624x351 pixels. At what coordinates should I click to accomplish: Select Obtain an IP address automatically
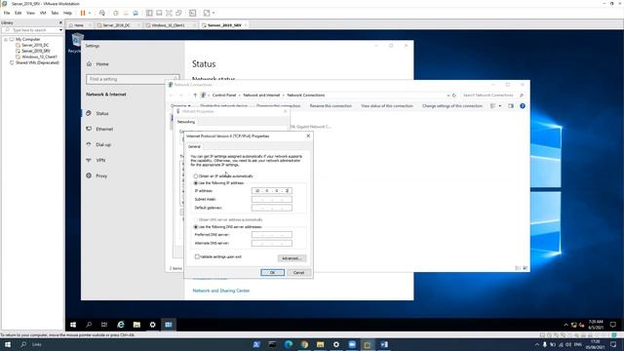pos(196,175)
